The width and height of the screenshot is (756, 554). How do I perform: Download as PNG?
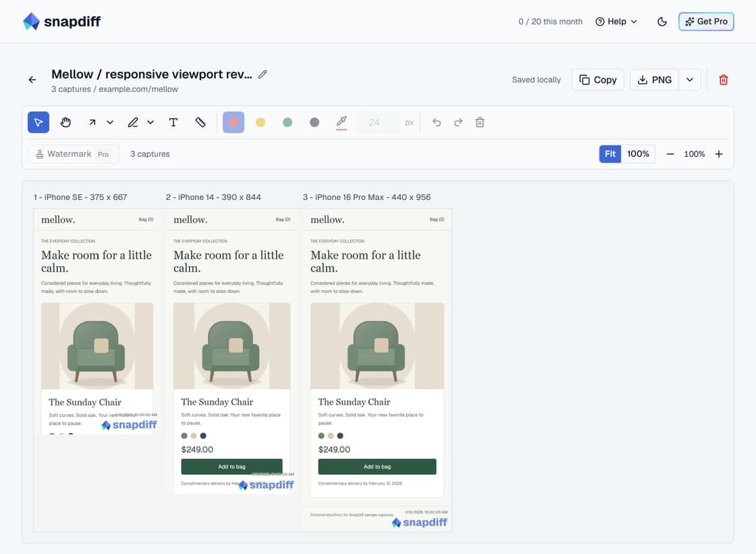click(x=654, y=80)
